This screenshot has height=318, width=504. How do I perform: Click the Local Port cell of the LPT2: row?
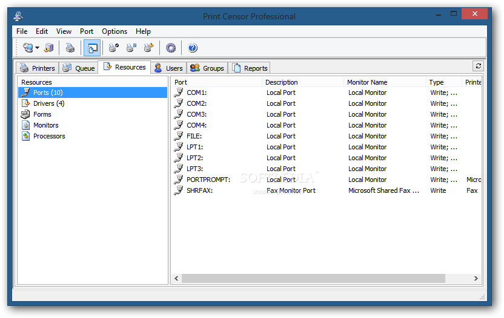click(281, 158)
